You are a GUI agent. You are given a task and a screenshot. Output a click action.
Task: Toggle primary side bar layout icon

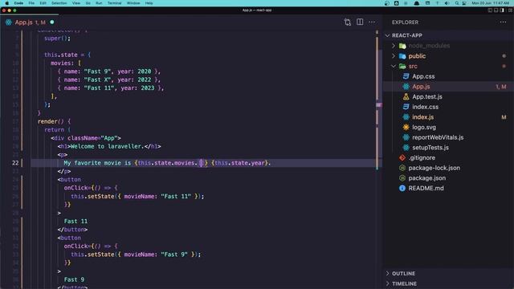[x=490, y=10]
